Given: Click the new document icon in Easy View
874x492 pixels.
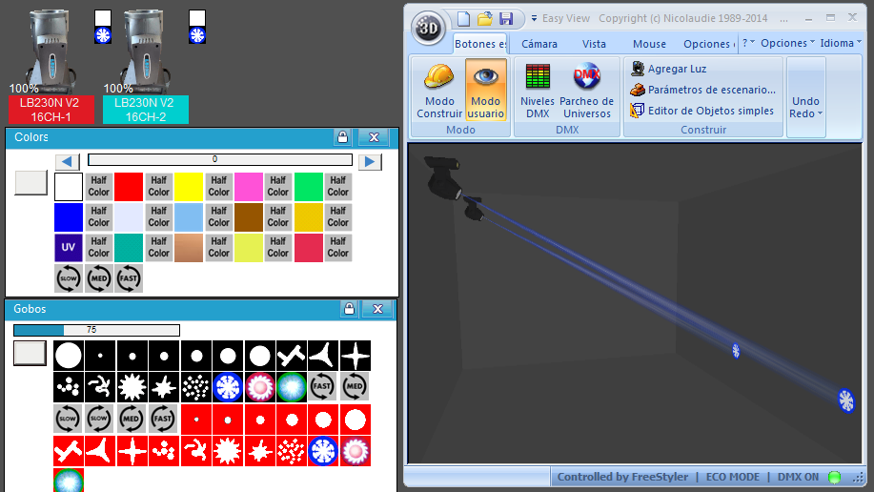Looking at the screenshot, I should 463,18.
